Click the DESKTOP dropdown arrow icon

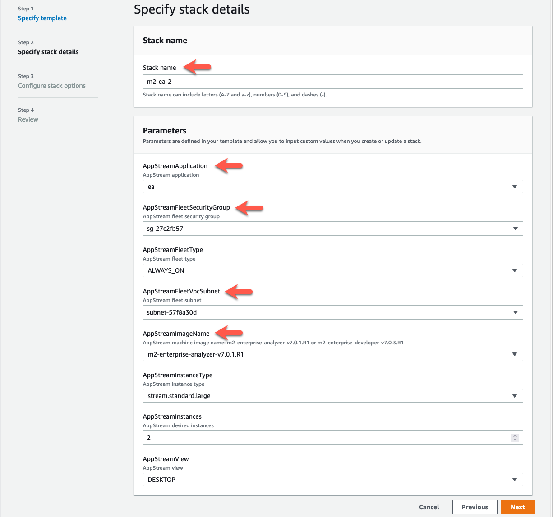(x=514, y=479)
